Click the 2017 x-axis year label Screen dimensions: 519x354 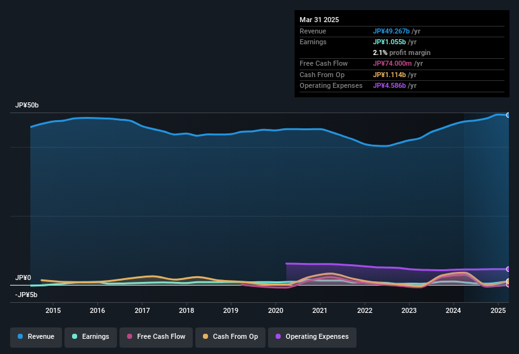tap(142, 310)
